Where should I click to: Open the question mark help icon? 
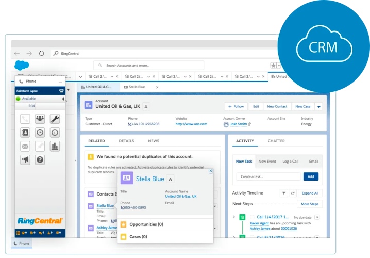click(40, 160)
